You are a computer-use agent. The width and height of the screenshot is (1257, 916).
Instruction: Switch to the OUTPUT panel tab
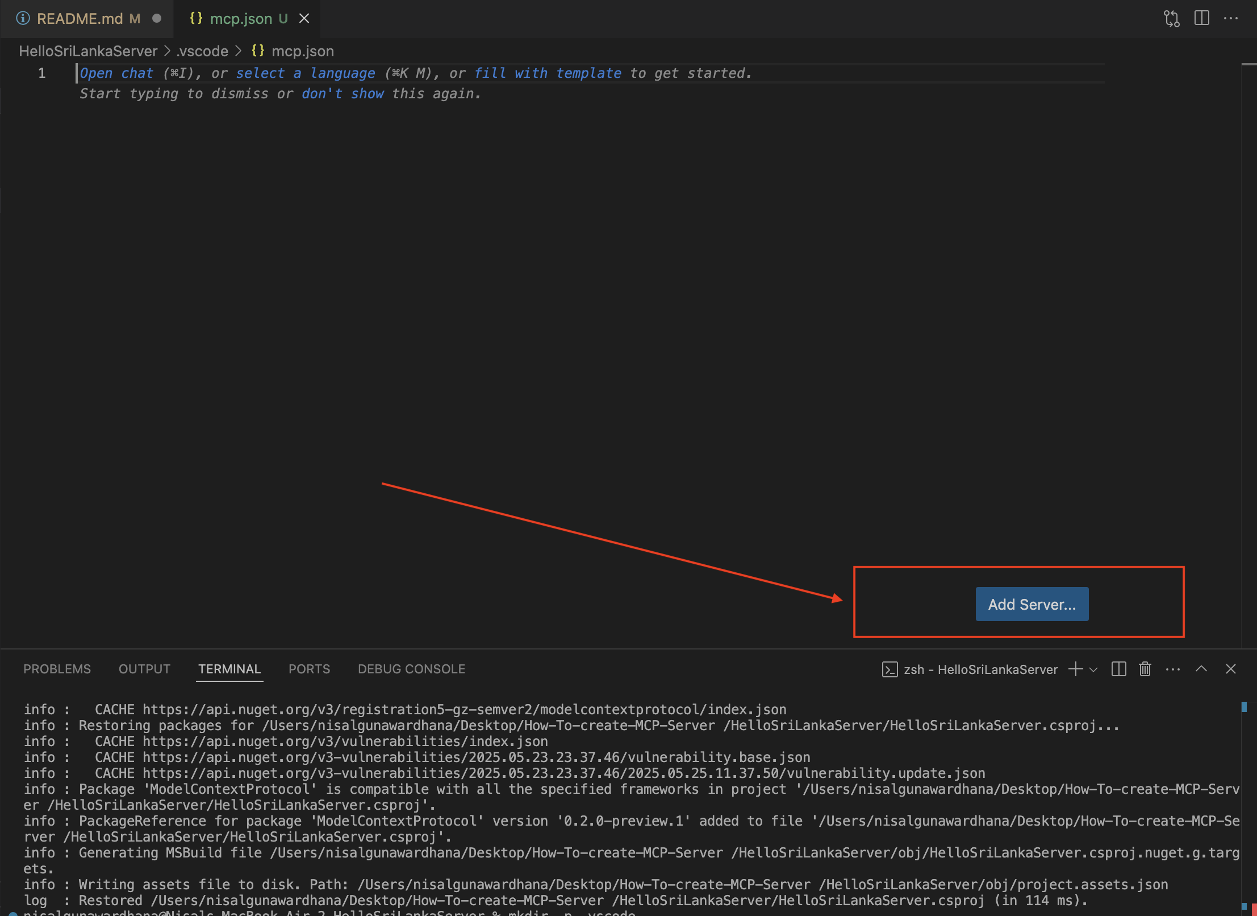pos(144,669)
